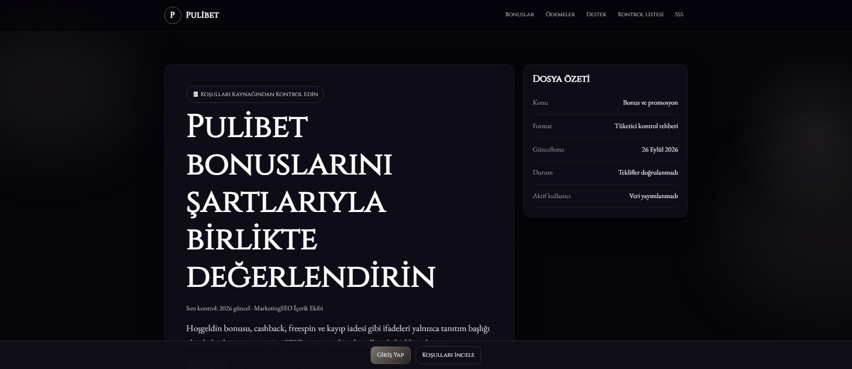The width and height of the screenshot is (852, 369).
Task: Click the 'Konu' label
Action: pos(540,103)
